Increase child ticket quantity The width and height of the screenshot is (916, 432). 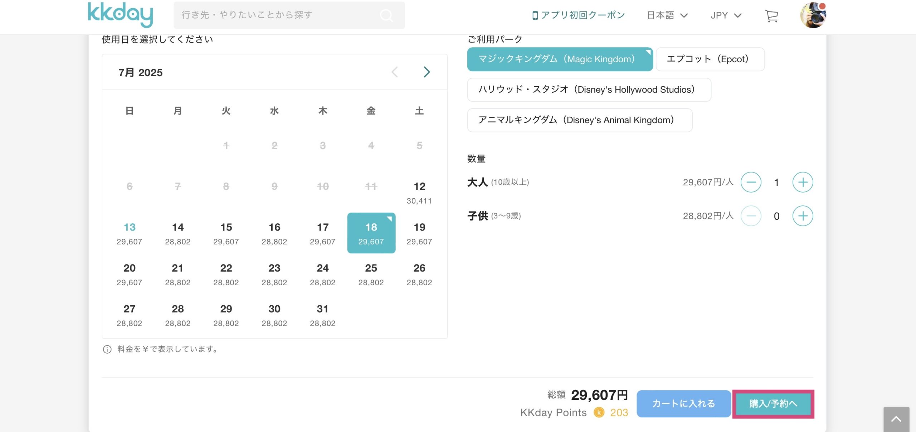pyautogui.click(x=803, y=216)
